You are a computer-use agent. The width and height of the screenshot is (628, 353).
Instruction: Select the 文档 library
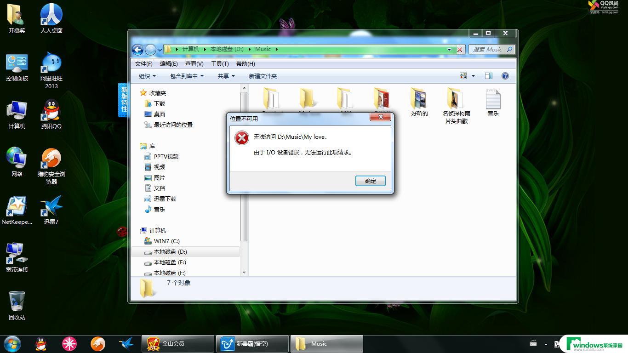tap(154, 188)
